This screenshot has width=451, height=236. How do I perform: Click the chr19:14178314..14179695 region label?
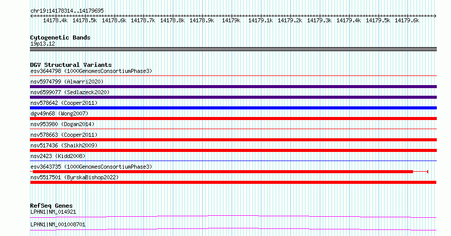pos(67,11)
